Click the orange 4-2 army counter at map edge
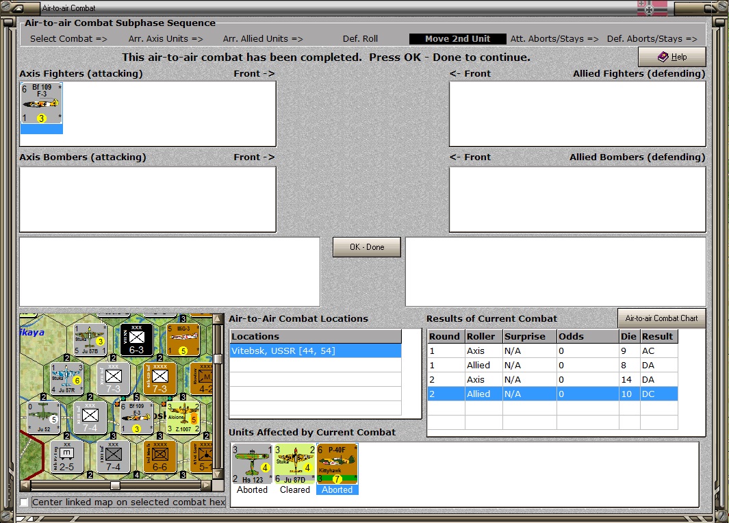The height and width of the screenshot is (523, 729). 202,379
